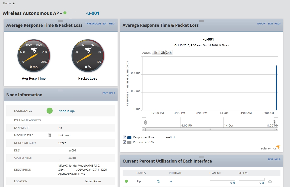Image resolution: width=290 pixels, height=187 pixels.
Task: Click the Avg Resp Time gauge
Action: (x=34, y=55)
